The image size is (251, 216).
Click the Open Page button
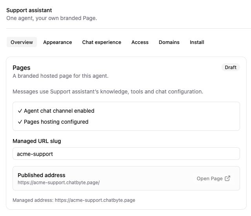(213, 178)
